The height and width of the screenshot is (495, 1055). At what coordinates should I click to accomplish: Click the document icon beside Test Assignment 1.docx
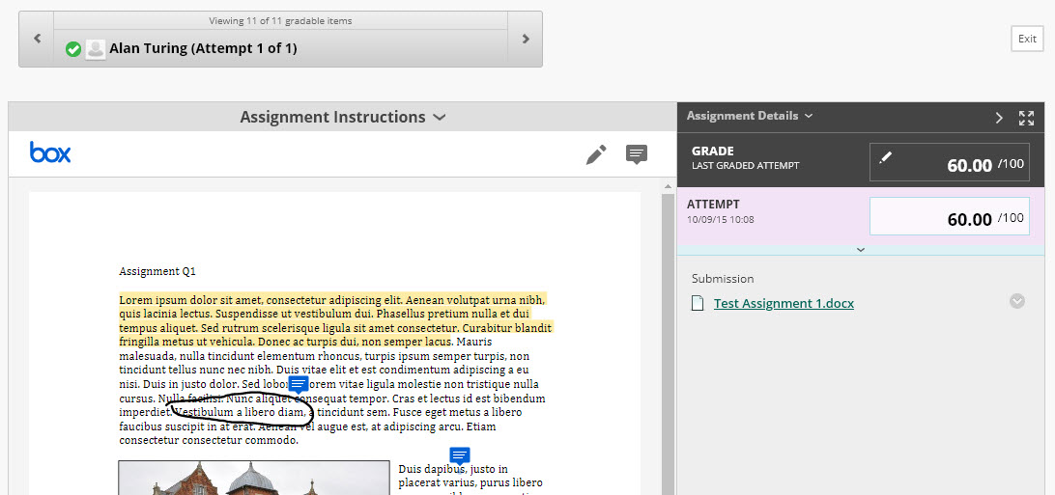pos(698,304)
